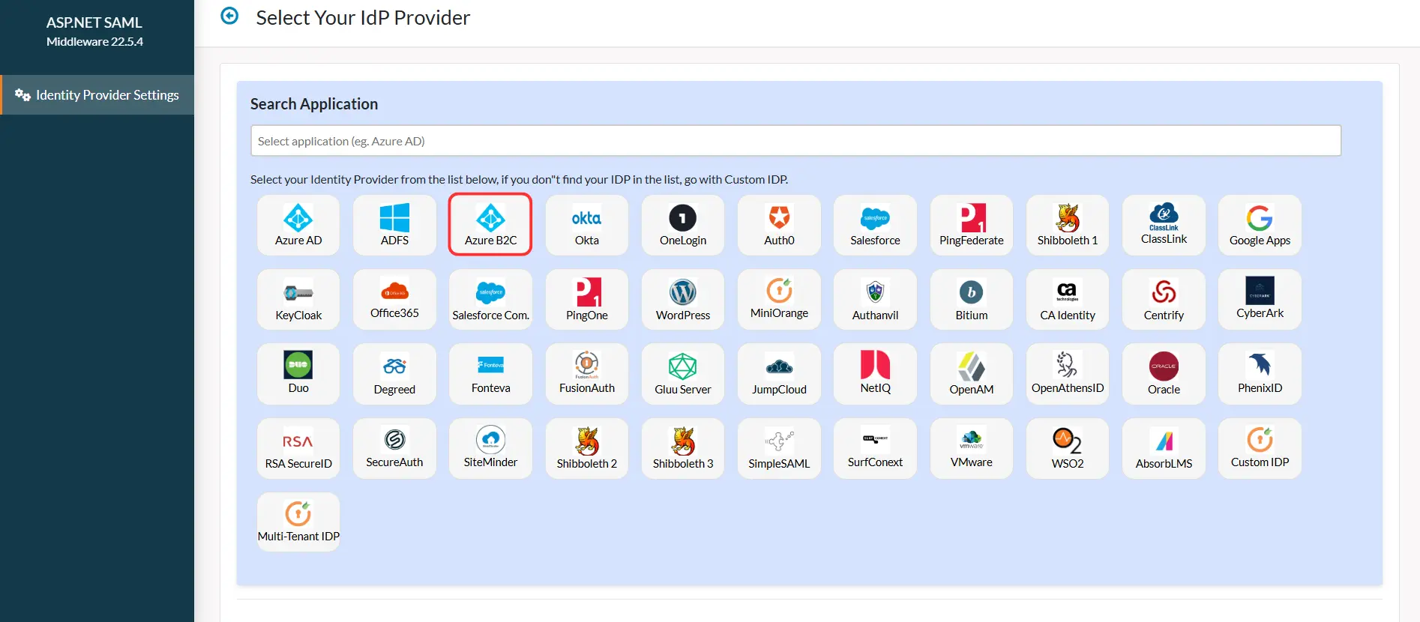Choose the CyberArk provider
The image size is (1420, 622).
tap(1260, 299)
